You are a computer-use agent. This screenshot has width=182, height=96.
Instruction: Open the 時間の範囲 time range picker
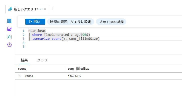tap(70, 22)
